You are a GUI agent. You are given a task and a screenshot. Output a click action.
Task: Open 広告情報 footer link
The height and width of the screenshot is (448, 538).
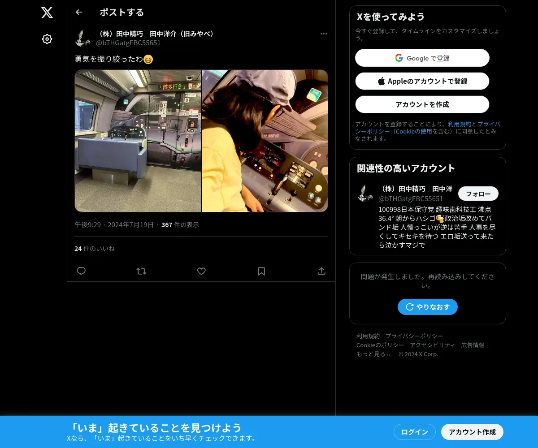[473, 345]
